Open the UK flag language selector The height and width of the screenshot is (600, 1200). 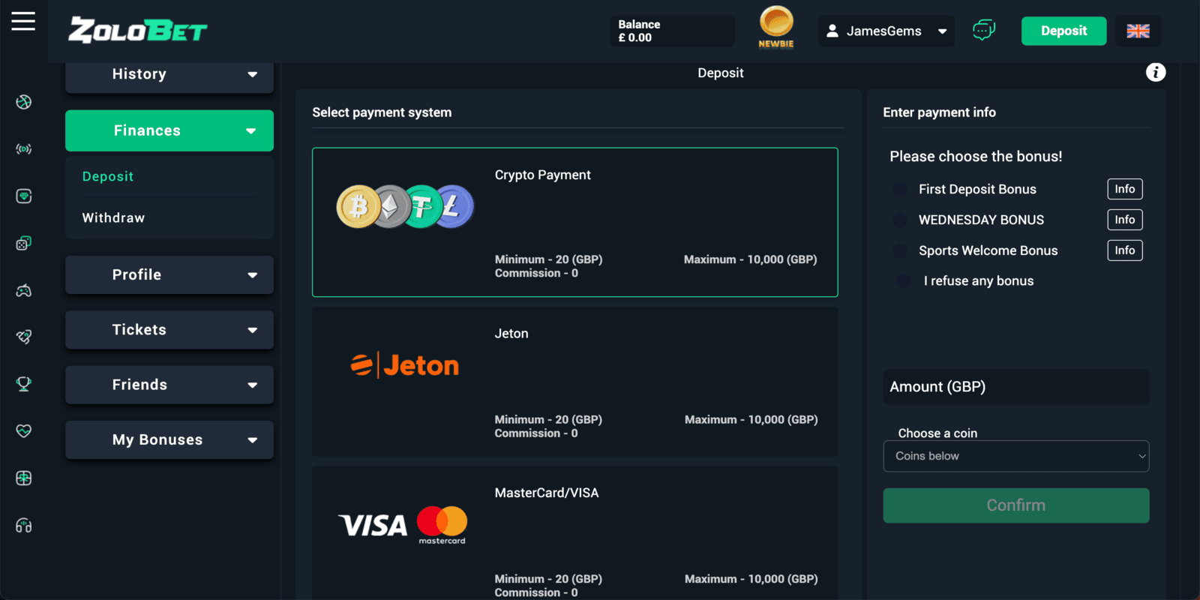click(1138, 31)
